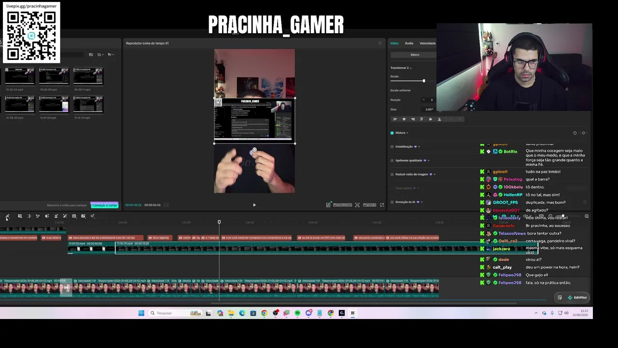Viewport: 618px width, 348px height.
Task: Enable the Remoção de IA checkbox
Action: pos(392,202)
